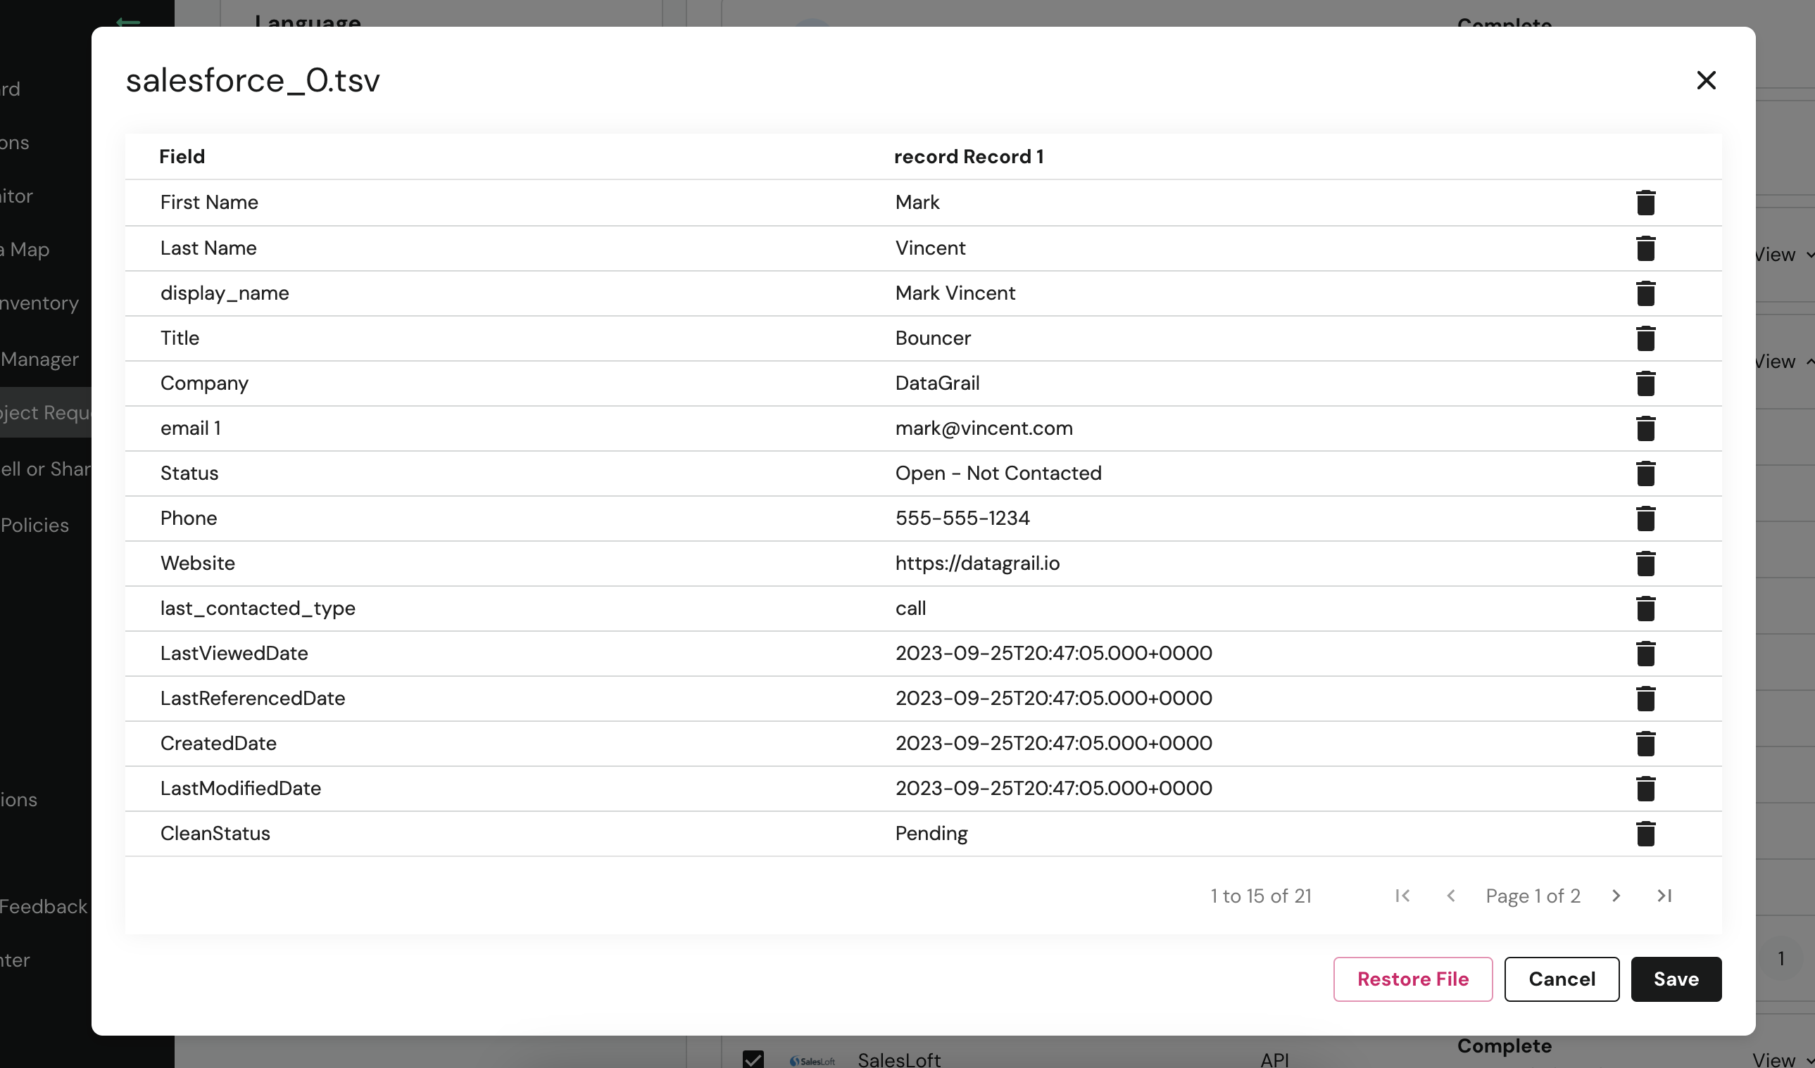This screenshot has height=1068, width=1815.
Task: Select the value mark@vincent.com
Action: 984,428
